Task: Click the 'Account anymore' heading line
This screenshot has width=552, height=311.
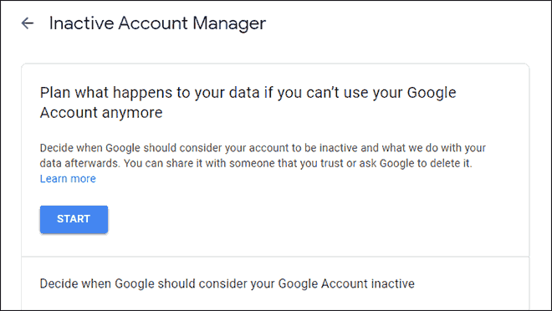Action: 101,113
